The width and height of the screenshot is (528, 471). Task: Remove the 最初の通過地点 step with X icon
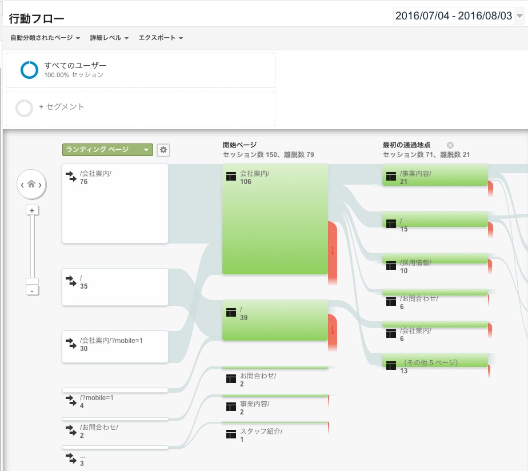[450, 145]
